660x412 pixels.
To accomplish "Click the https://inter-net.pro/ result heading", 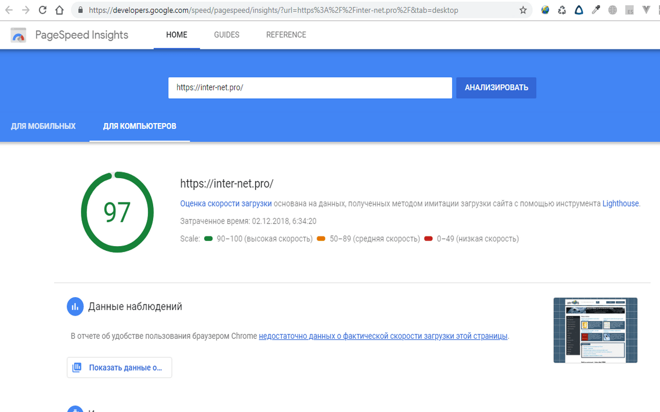I will (226, 183).
